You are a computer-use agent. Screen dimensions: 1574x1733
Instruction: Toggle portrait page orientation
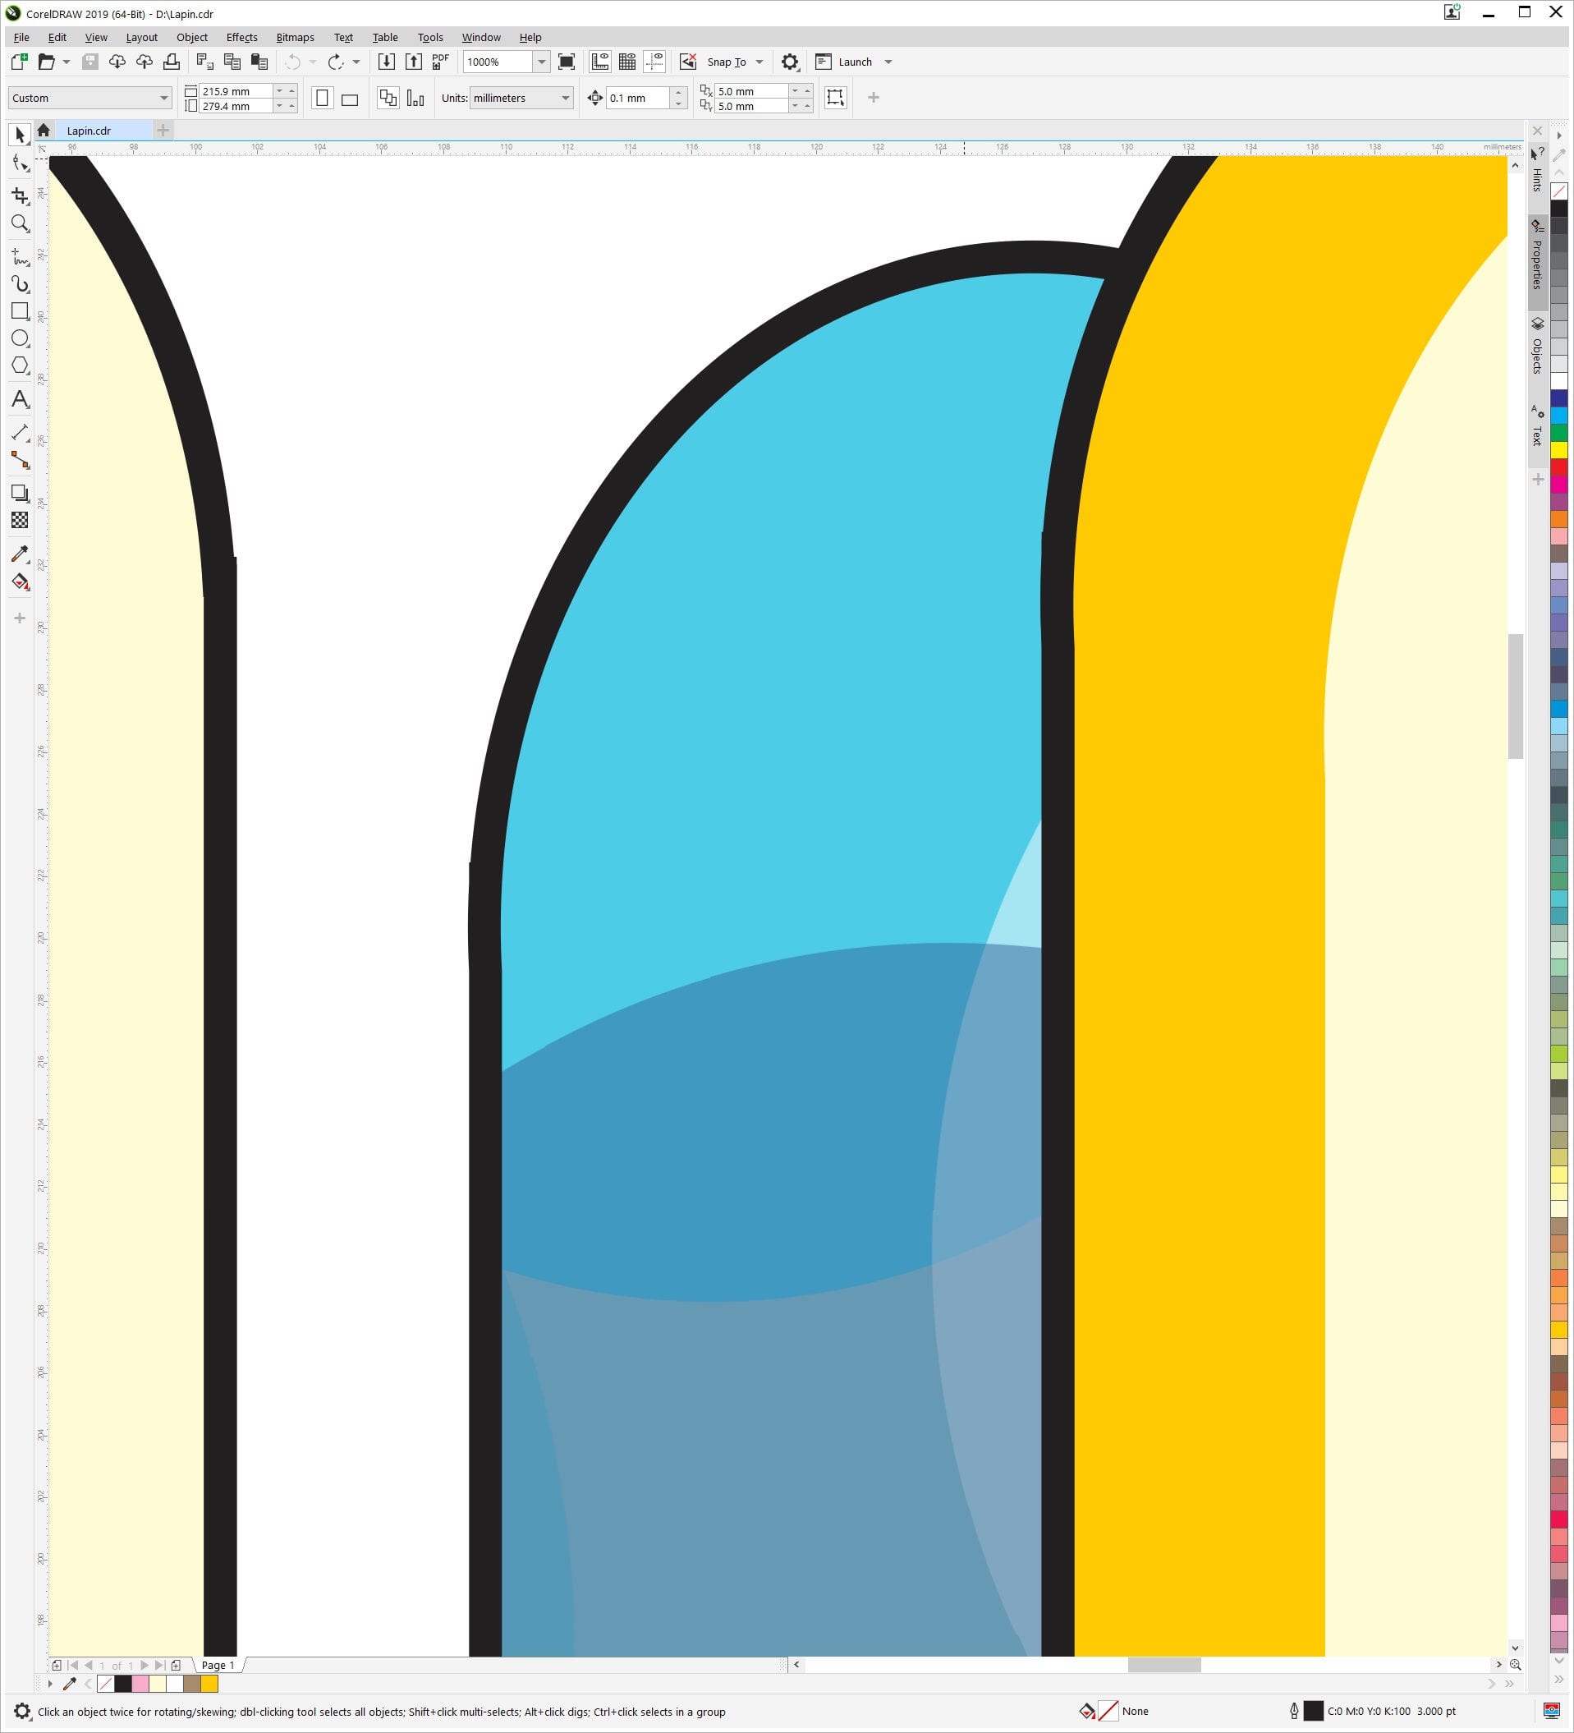322,98
